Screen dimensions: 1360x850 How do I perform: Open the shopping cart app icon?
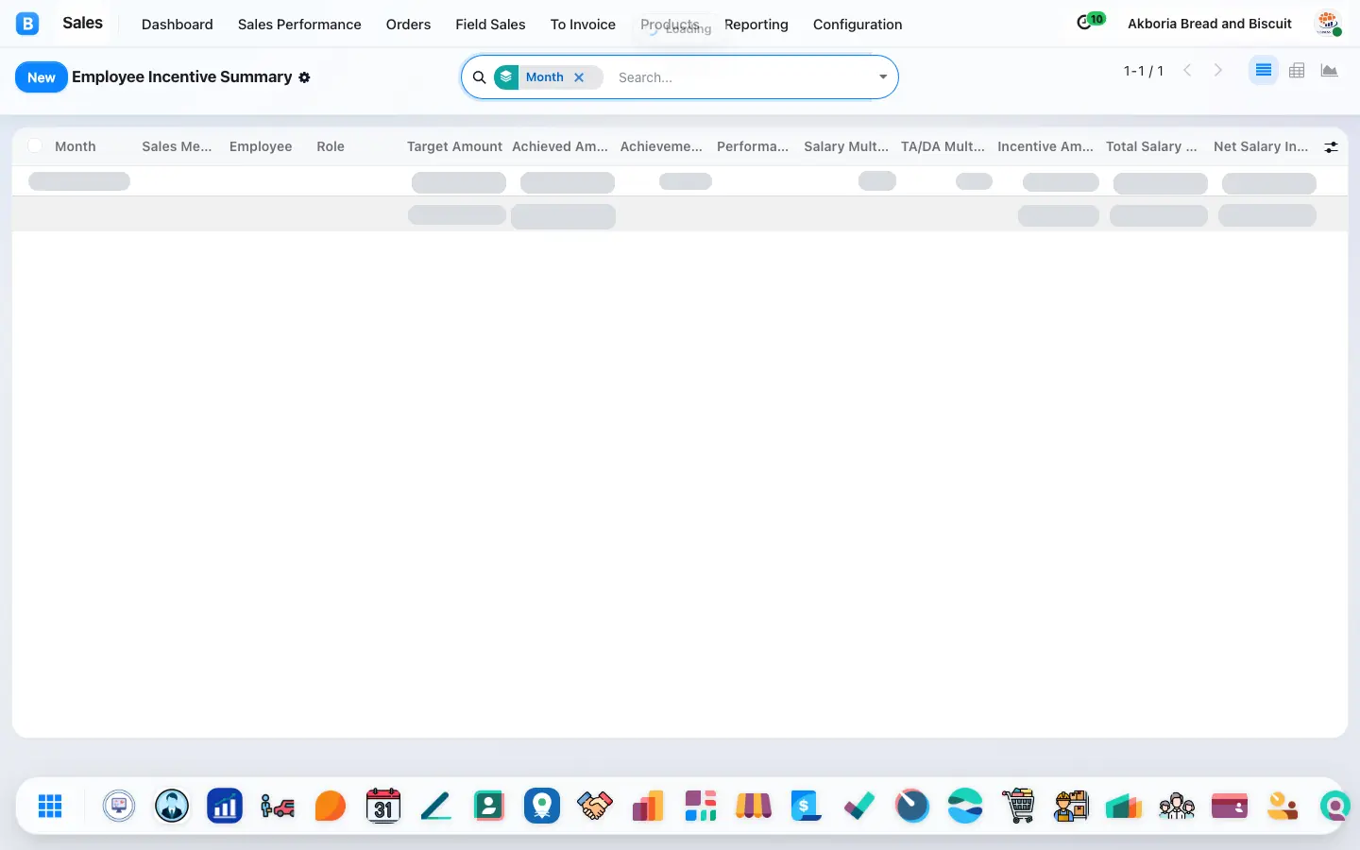[x=1018, y=806]
